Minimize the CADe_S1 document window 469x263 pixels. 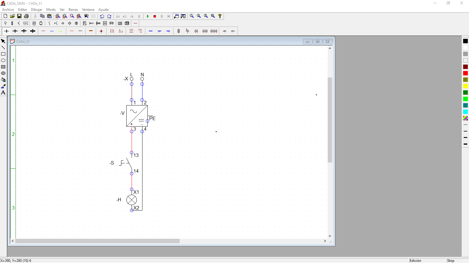tap(307, 41)
